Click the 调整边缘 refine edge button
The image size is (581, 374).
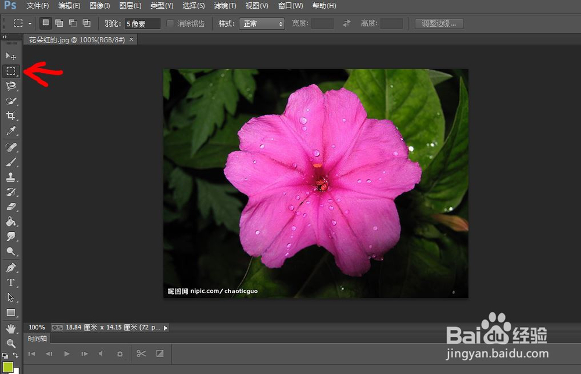[x=439, y=24]
